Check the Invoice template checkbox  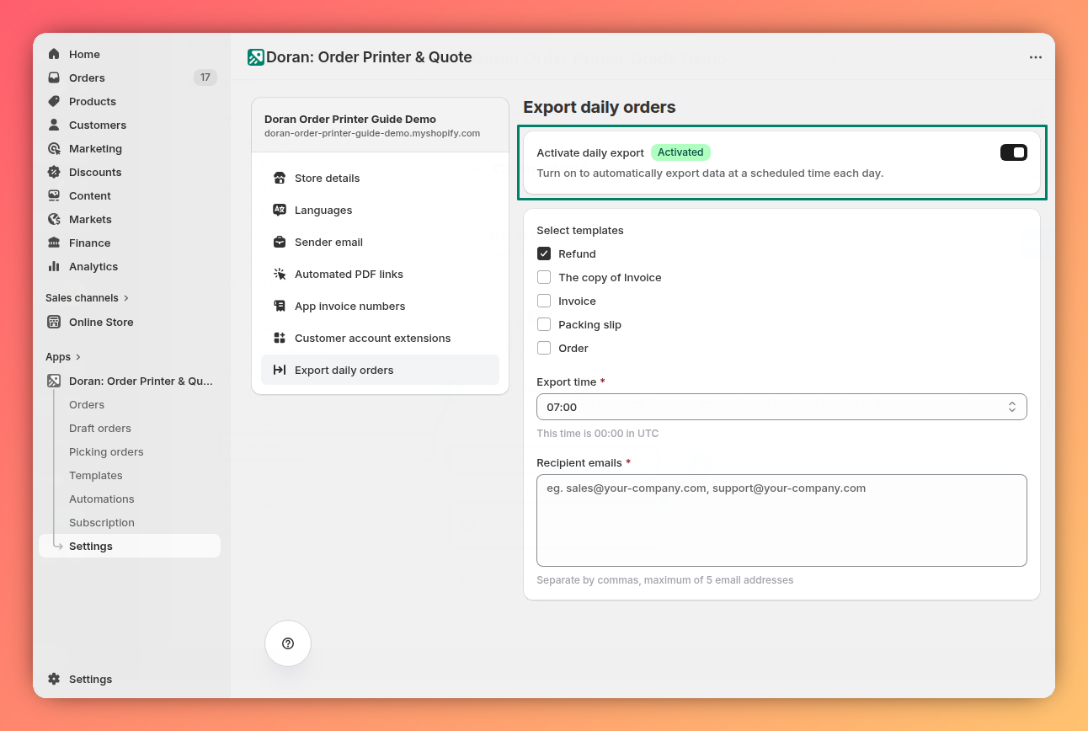(x=544, y=301)
